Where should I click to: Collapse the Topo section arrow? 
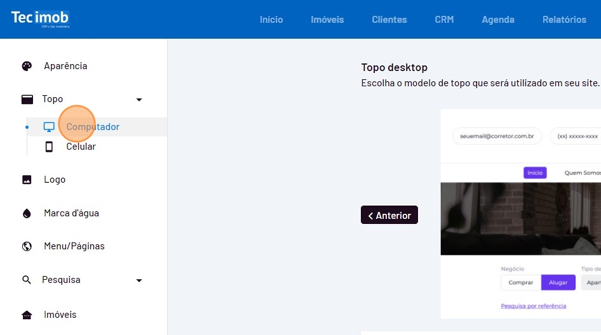tap(139, 100)
